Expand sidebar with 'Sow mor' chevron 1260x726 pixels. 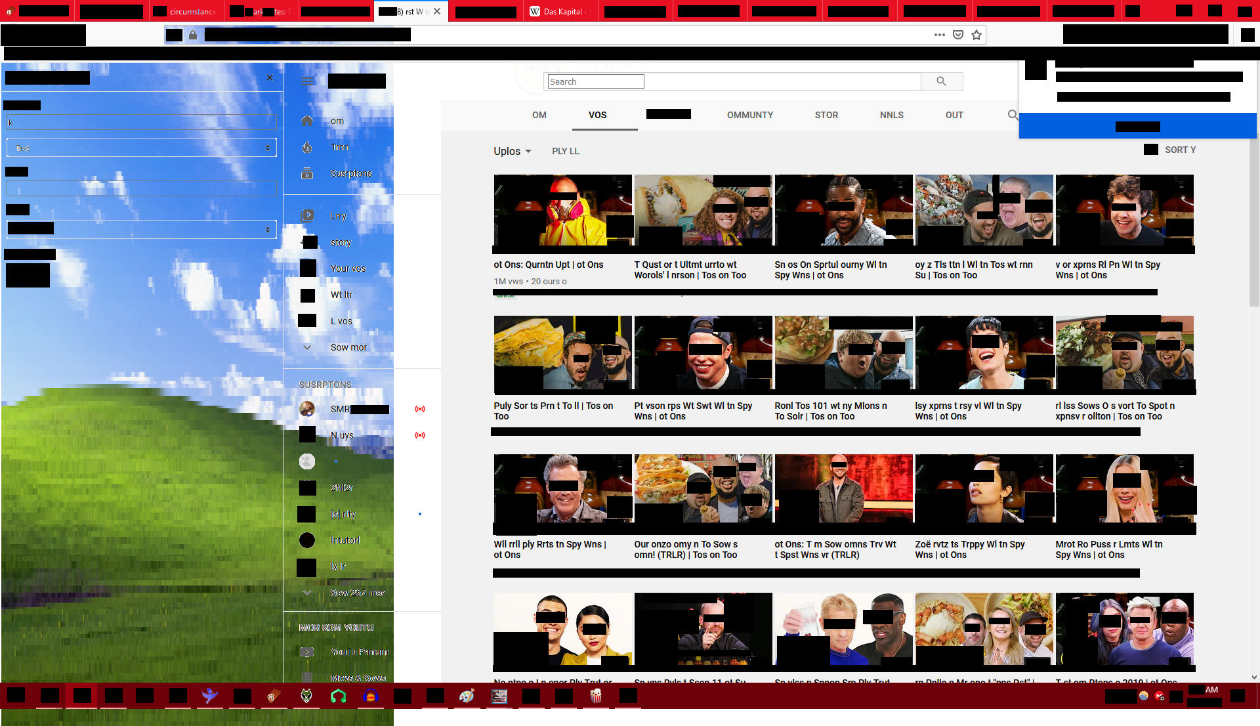(307, 347)
